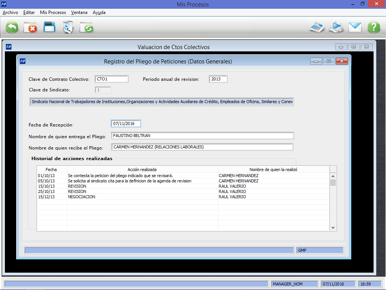Click the green back arrow icon
This screenshot has height=290, width=386.
point(12,27)
